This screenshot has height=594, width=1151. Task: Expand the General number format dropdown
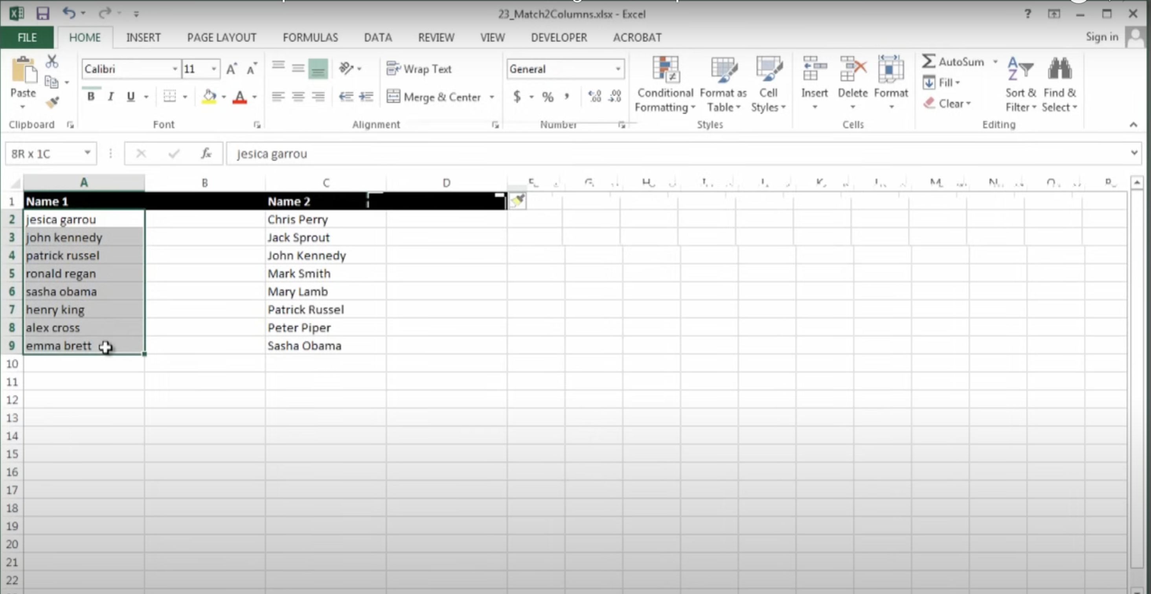click(618, 69)
